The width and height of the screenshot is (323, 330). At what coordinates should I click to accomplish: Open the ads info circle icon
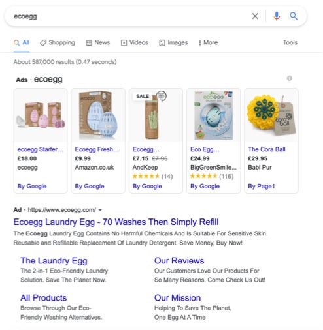tap(289, 78)
